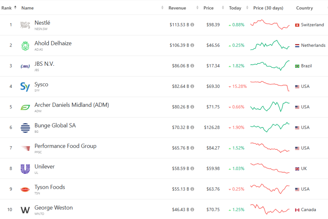Click the Country column header
Image resolution: width=328 pixels, height=219 pixels.
click(x=304, y=8)
